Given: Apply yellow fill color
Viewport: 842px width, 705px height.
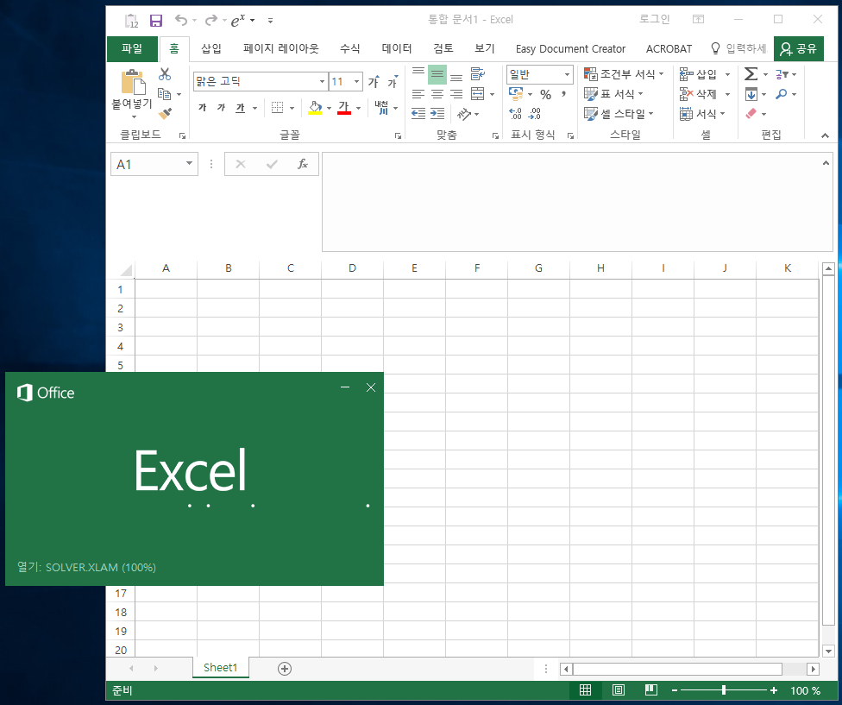Looking at the screenshot, I should [315, 108].
